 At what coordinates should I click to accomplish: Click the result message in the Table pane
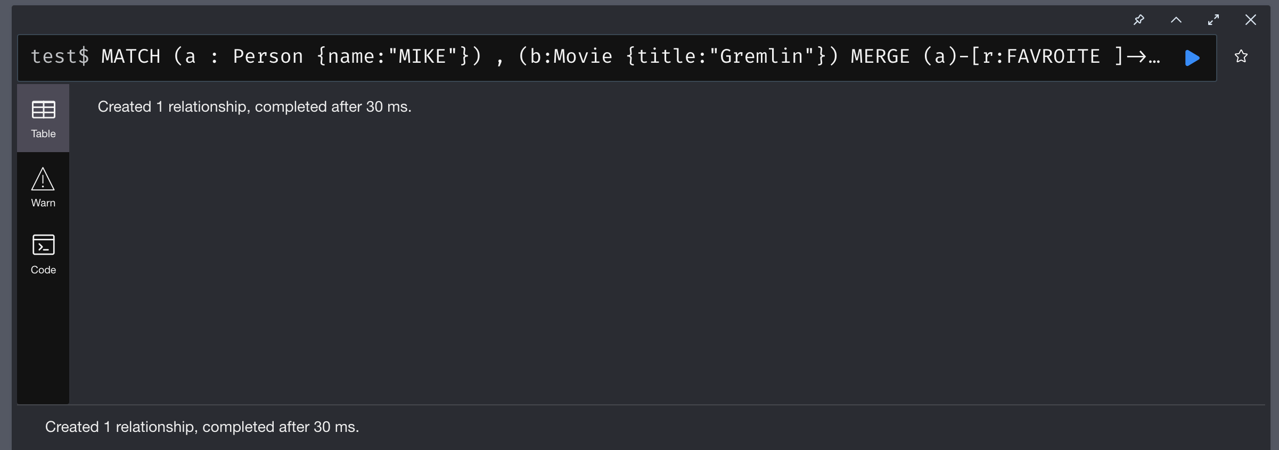(x=255, y=107)
